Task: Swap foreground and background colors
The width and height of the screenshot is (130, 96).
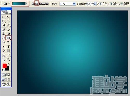Action: tap(9, 64)
